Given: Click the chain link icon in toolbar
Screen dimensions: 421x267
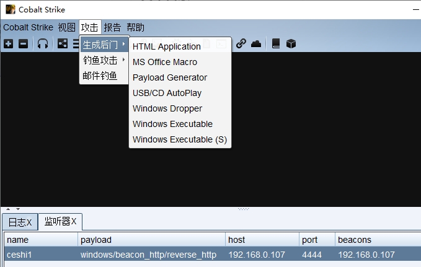Looking at the screenshot, I should pos(241,43).
